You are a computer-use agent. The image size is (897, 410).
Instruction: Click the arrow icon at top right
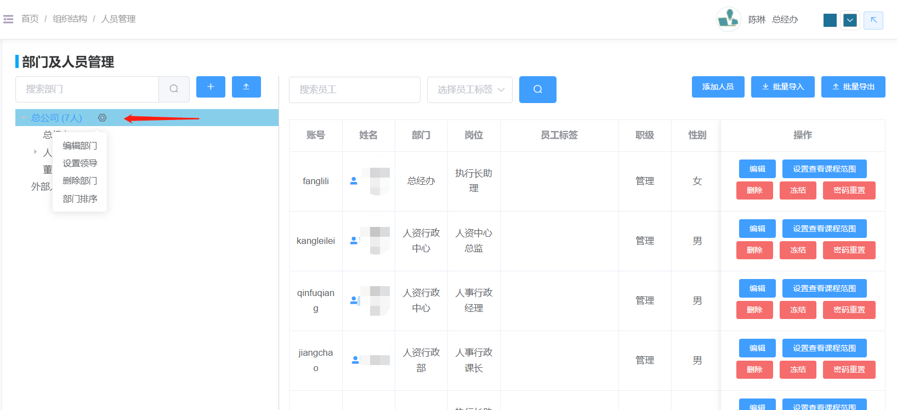(873, 20)
